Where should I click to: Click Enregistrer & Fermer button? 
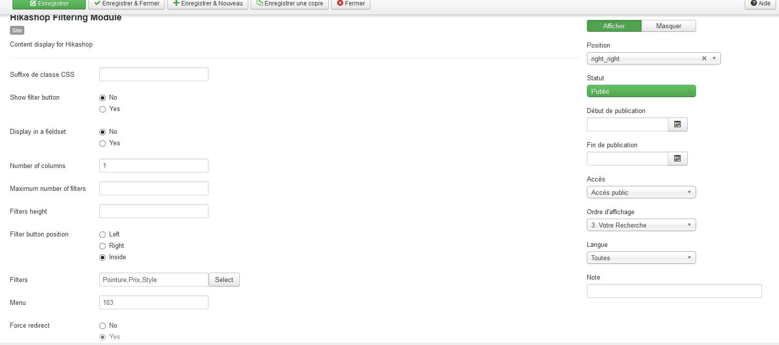[127, 4]
